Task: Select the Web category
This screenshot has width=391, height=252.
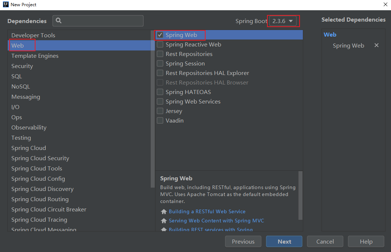Action: [x=79, y=45]
